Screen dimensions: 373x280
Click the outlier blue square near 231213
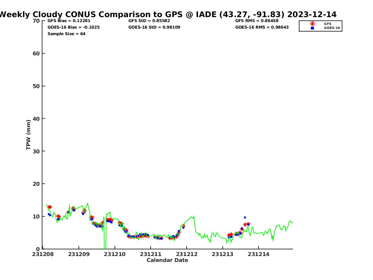pyautogui.click(x=245, y=217)
